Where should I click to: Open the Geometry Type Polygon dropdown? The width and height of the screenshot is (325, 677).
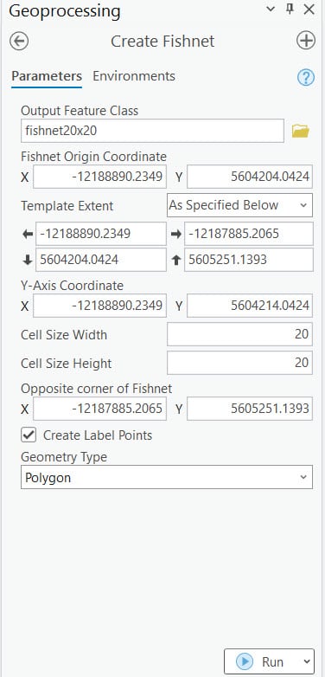pyautogui.click(x=166, y=477)
